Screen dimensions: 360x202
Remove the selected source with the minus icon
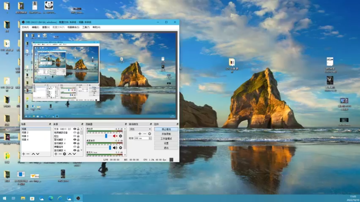(x=60, y=154)
